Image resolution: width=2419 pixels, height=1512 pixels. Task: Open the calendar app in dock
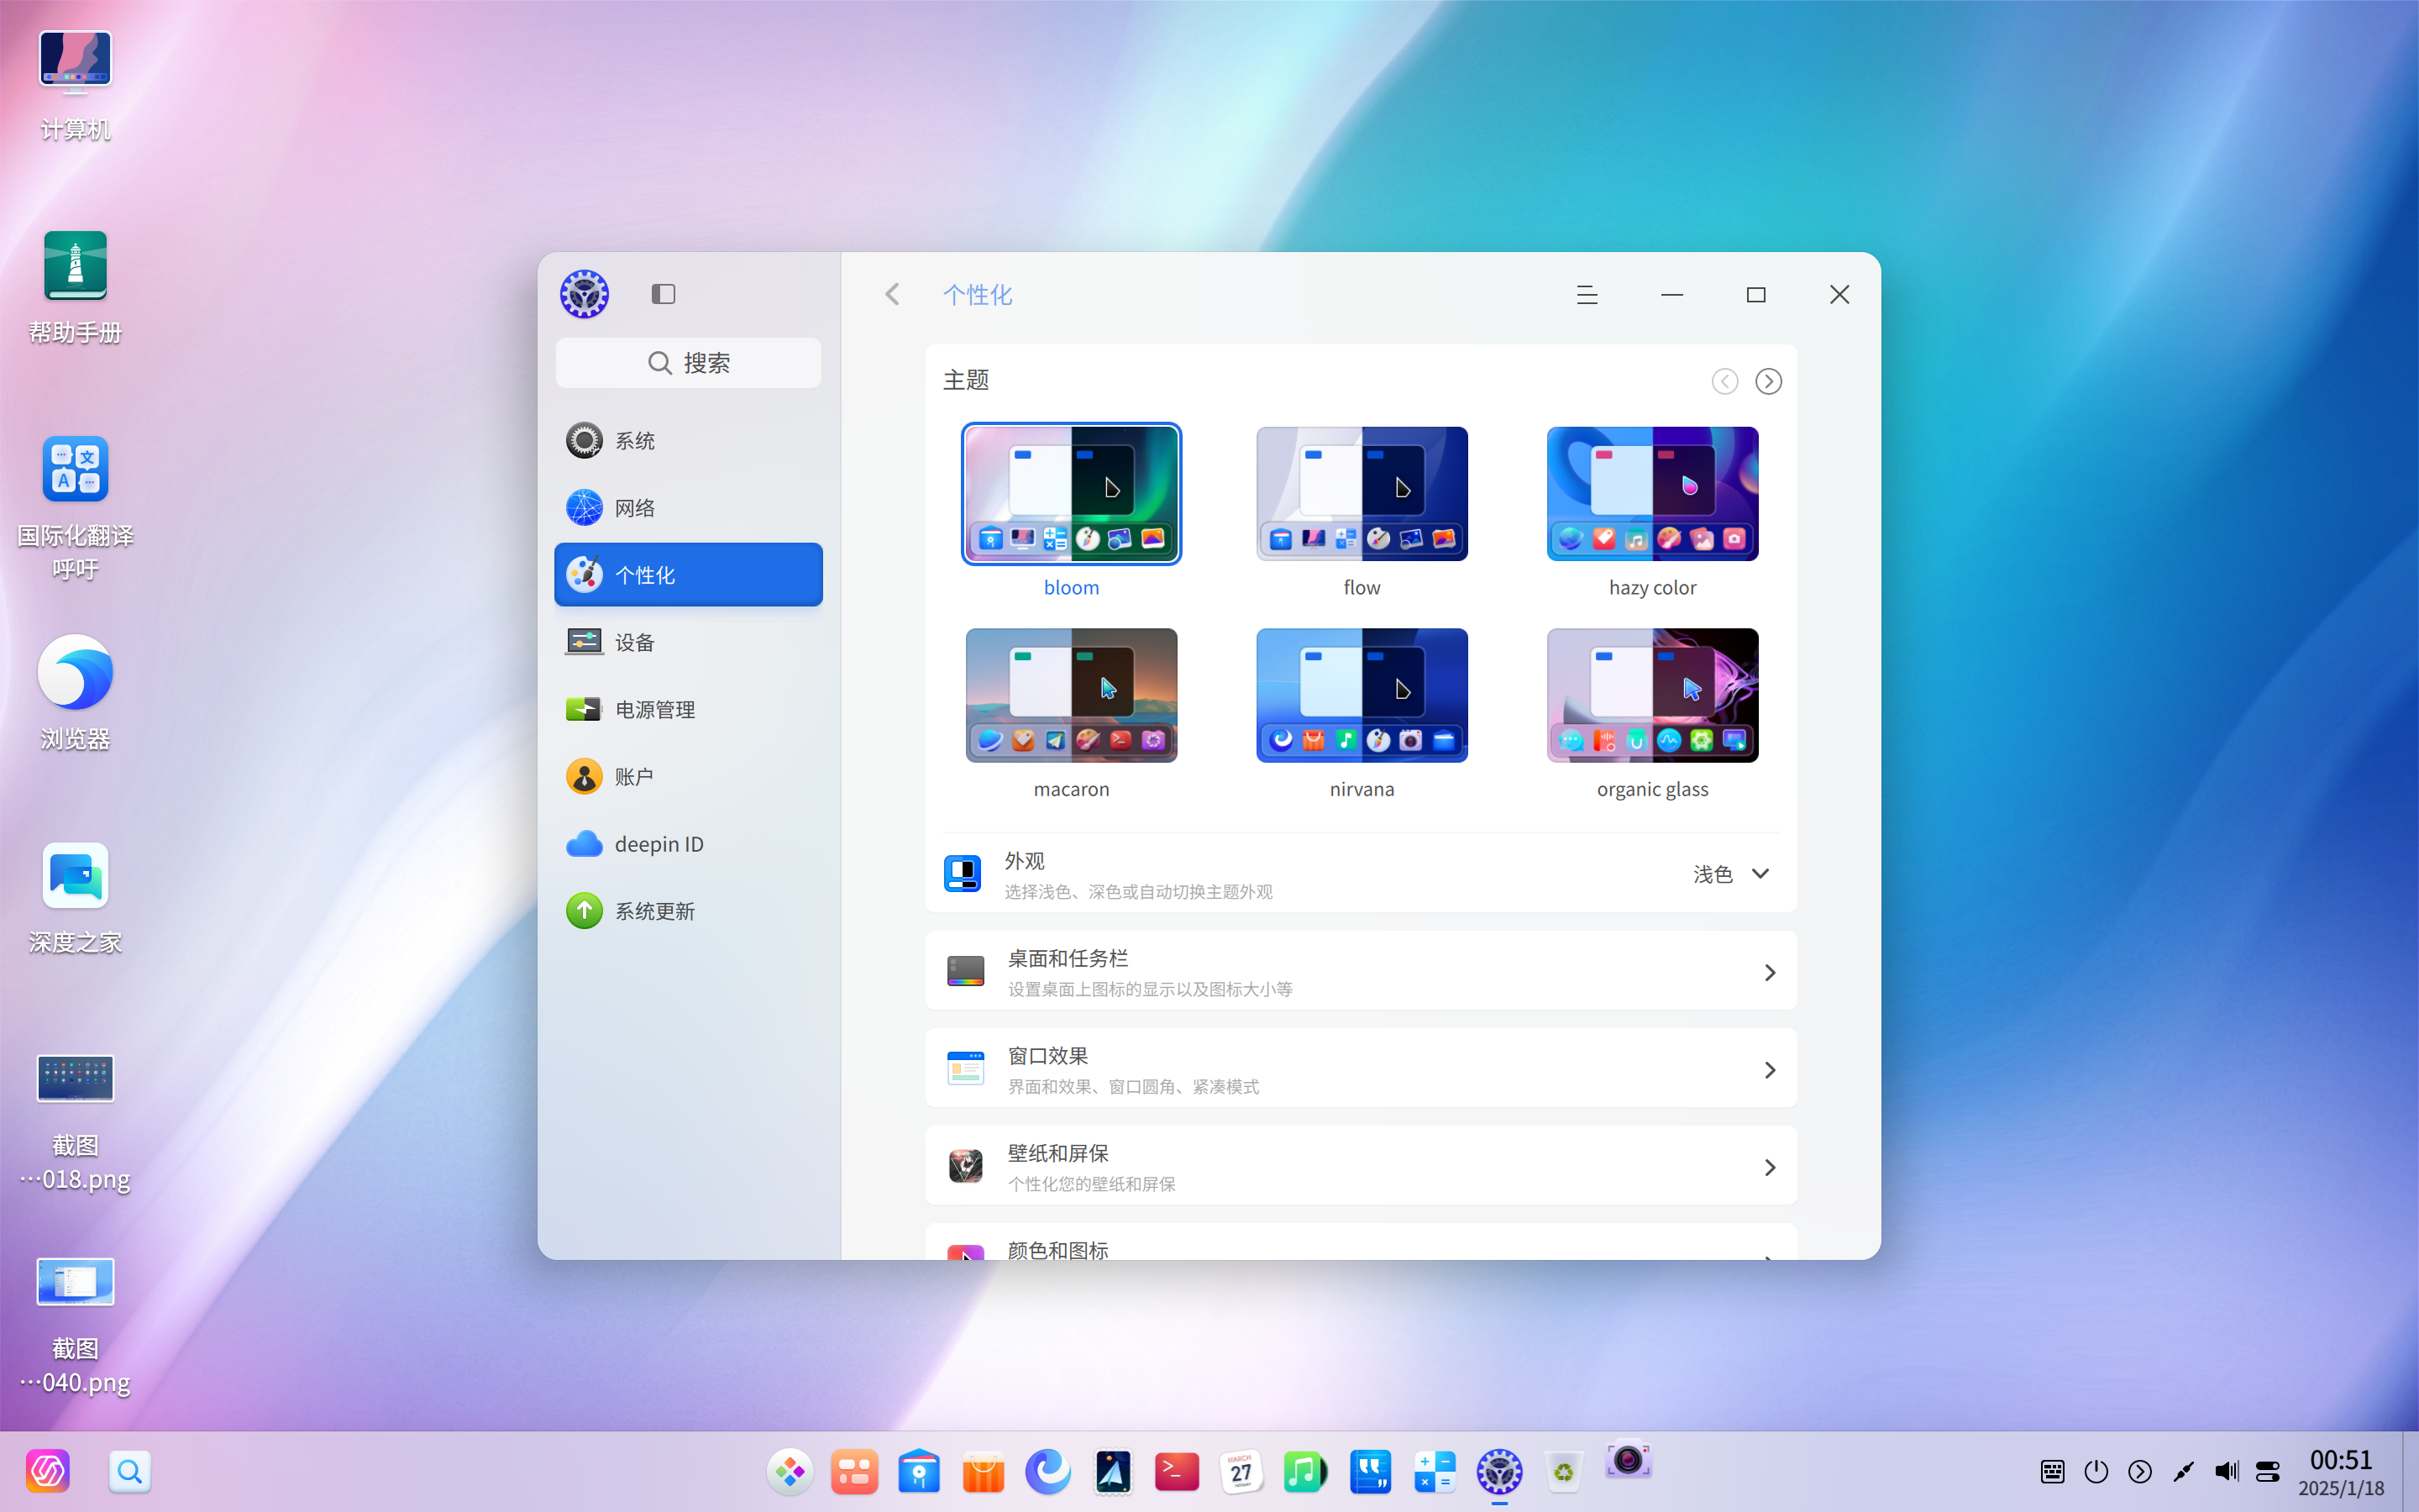(x=1241, y=1472)
